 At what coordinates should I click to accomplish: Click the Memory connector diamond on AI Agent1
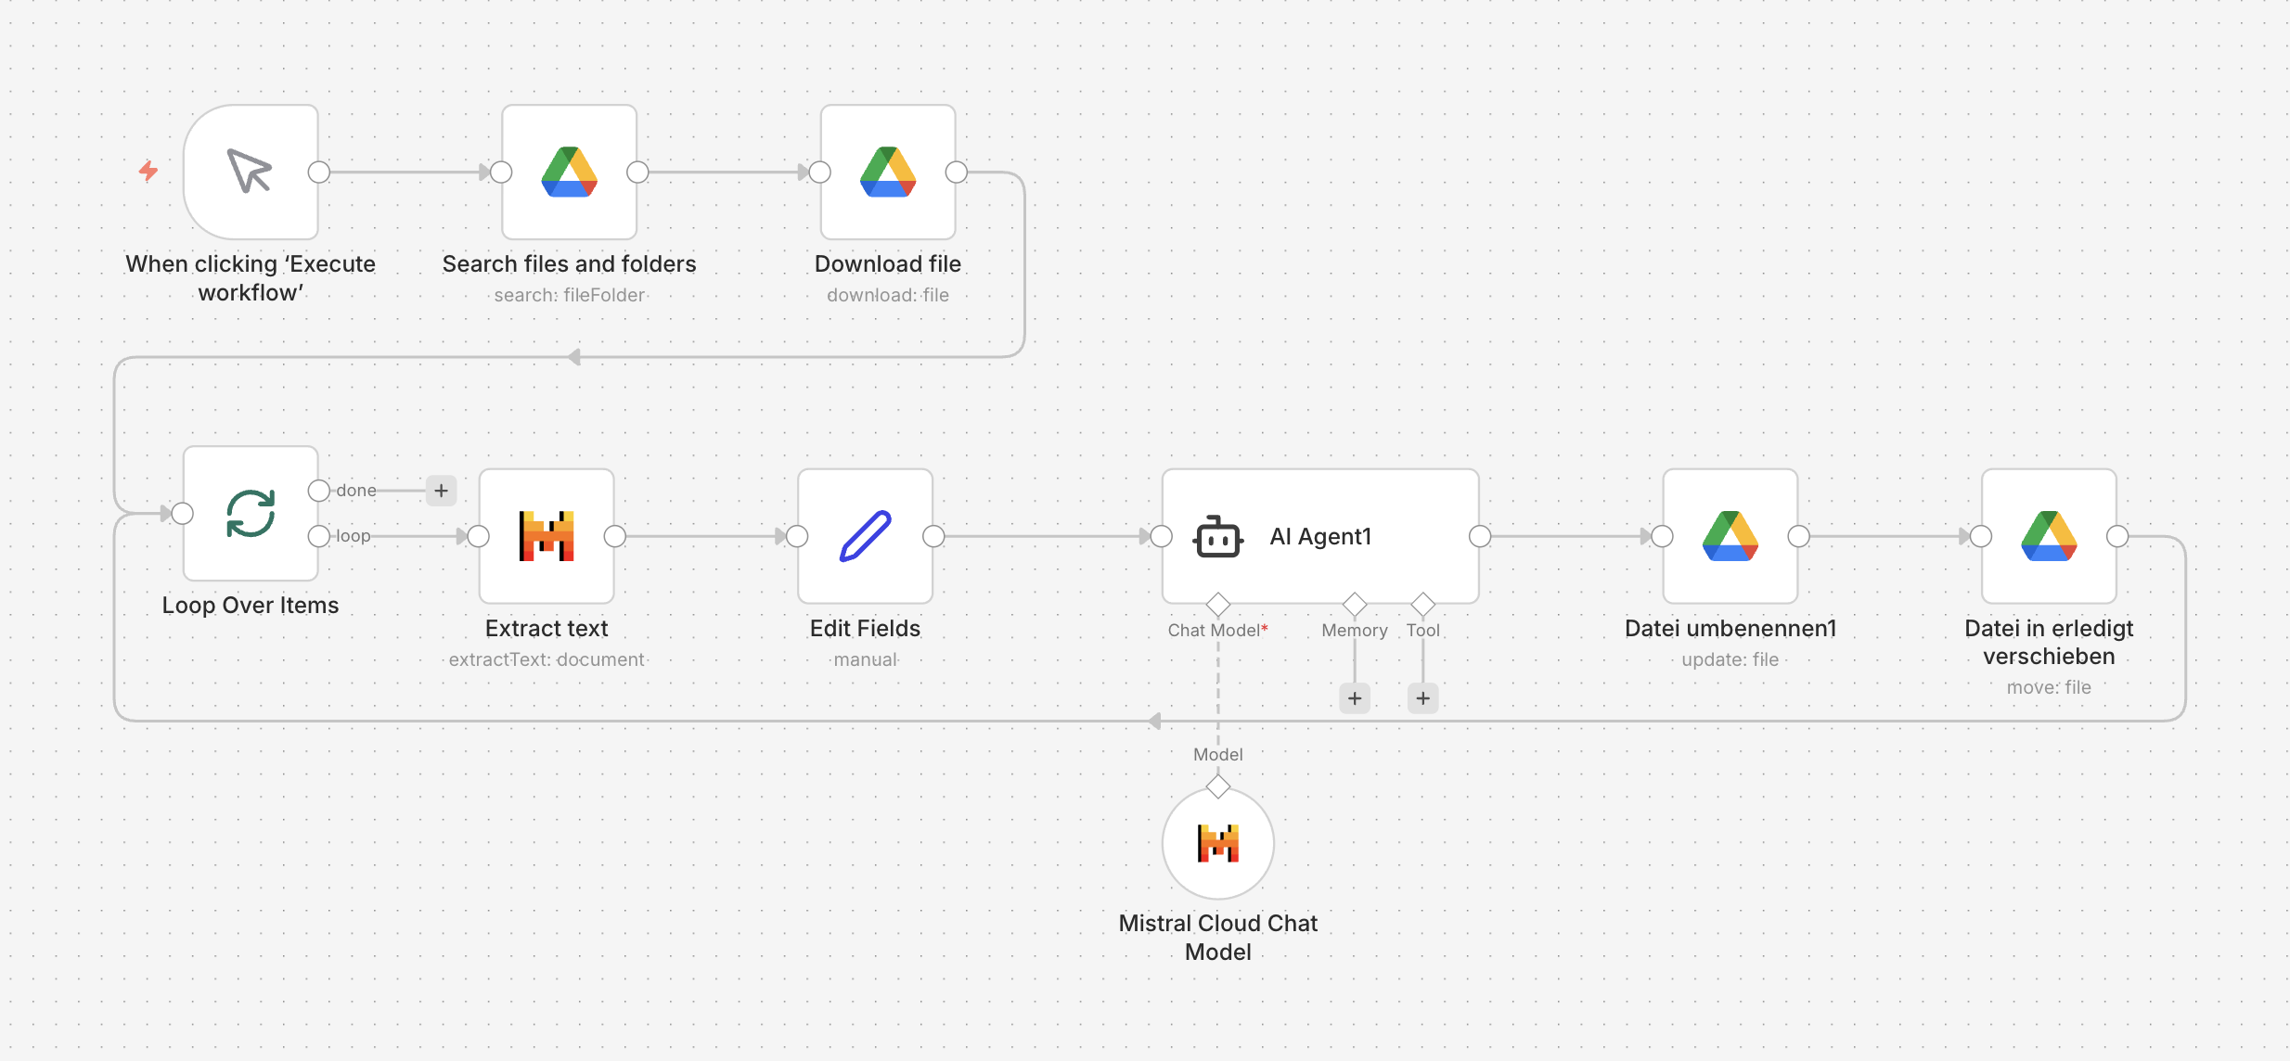pyautogui.click(x=1354, y=604)
